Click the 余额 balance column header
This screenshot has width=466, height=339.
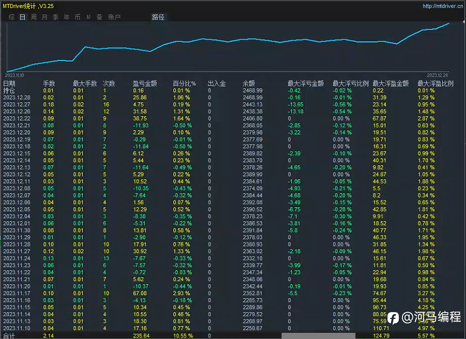click(x=248, y=83)
